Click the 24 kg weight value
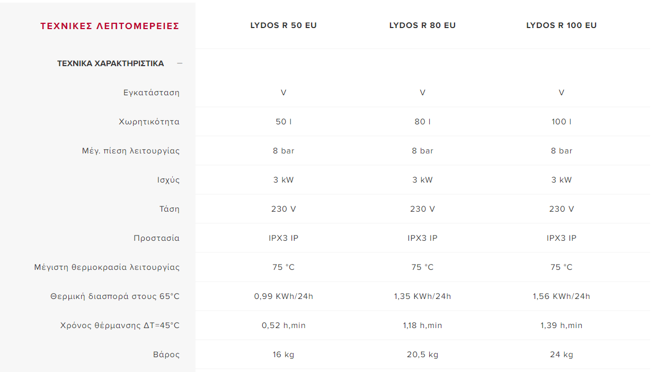The image size is (657, 372). tap(561, 355)
